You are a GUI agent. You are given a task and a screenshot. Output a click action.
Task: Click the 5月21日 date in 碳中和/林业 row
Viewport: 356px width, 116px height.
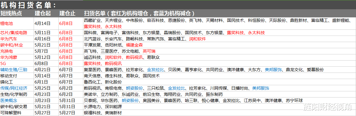pyautogui.click(x=42, y=45)
